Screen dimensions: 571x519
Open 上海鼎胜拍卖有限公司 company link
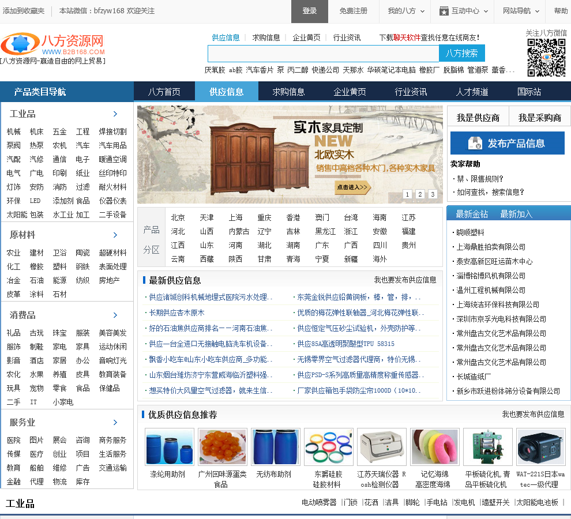pyautogui.click(x=491, y=247)
